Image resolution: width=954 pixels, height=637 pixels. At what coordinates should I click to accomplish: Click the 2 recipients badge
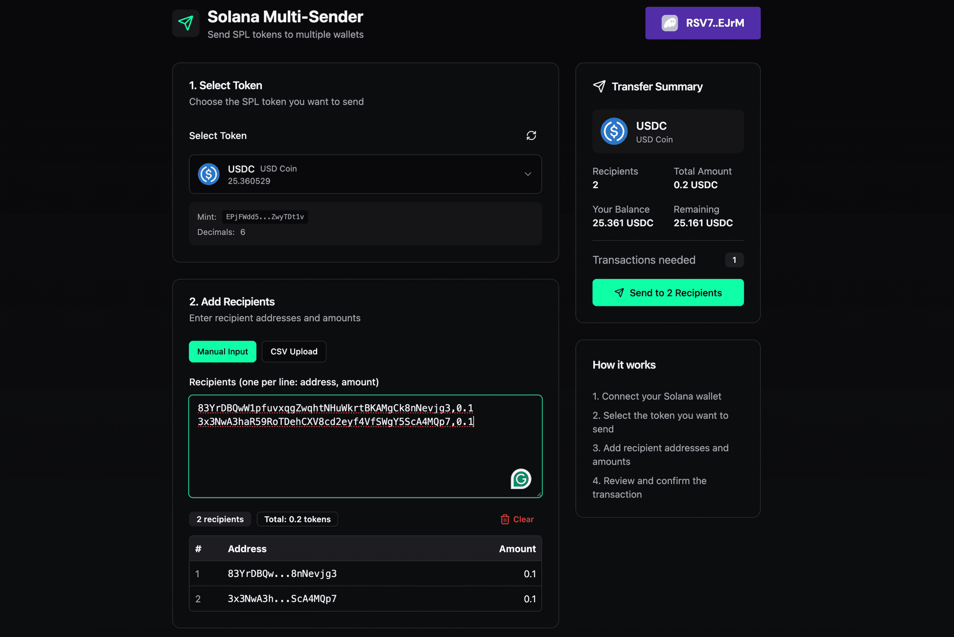coord(220,519)
